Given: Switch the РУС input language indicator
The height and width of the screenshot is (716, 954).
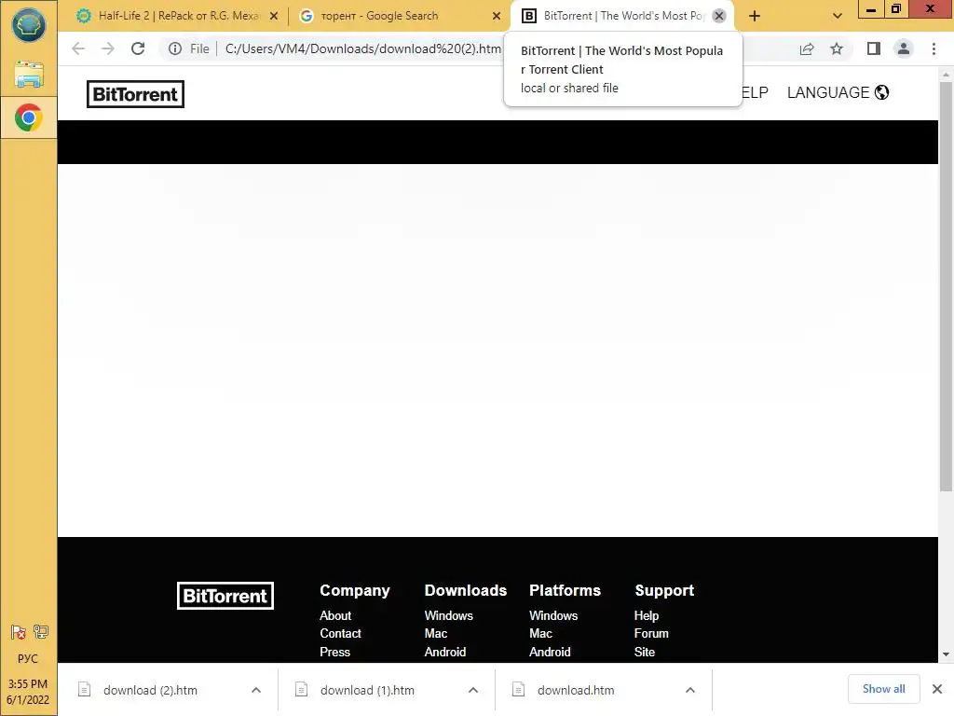Looking at the screenshot, I should click(x=28, y=659).
